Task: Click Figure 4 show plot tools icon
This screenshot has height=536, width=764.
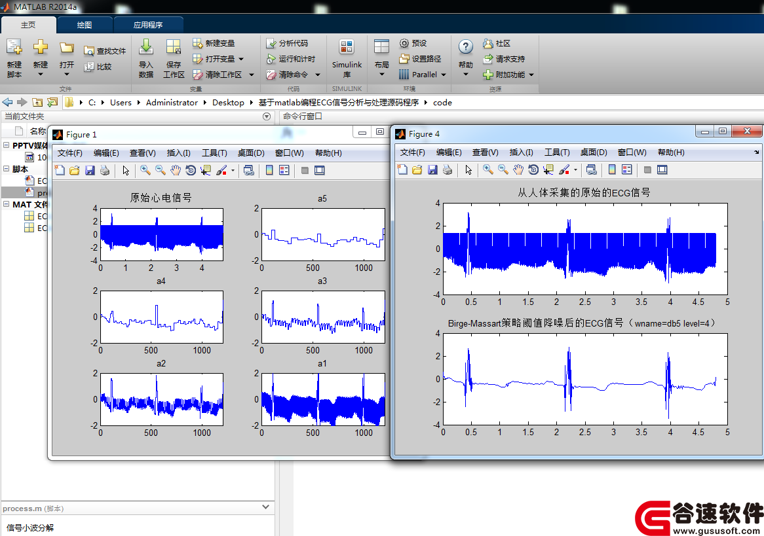Action: point(662,170)
